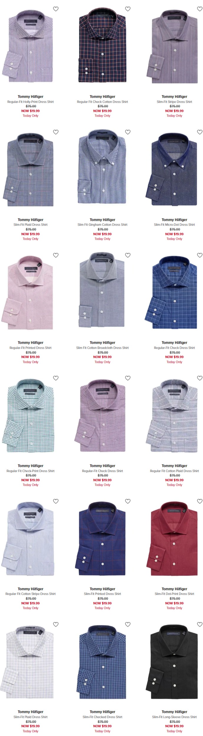This screenshot has height=736, width=203.
Task: Save the Slim-Fit Micro-Dot Dress Shirt via heart
Action: click(200, 132)
